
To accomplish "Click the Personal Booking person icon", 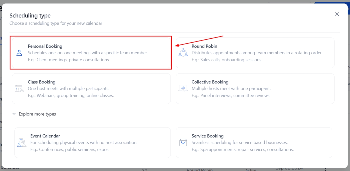I will pos(19,53).
